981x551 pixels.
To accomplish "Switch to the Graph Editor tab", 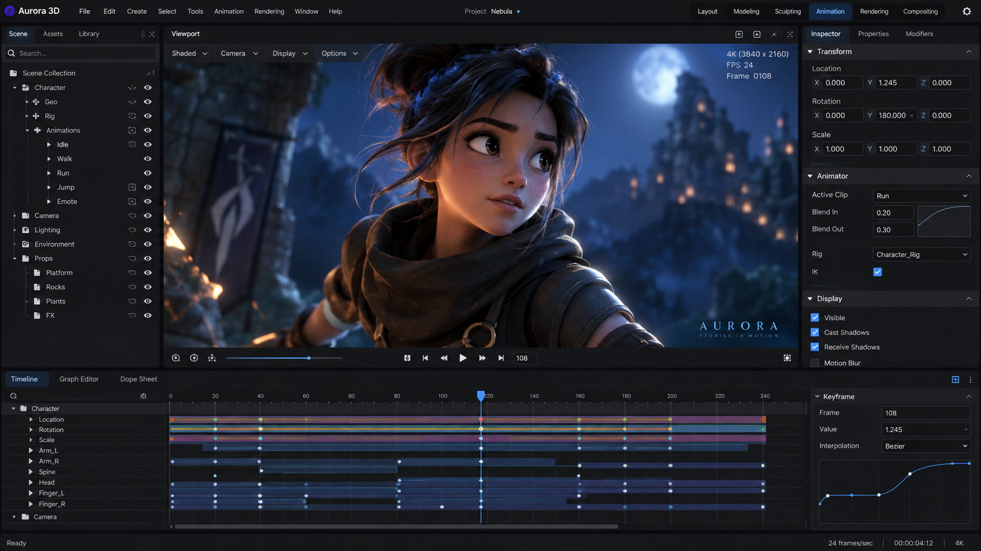I will click(79, 379).
